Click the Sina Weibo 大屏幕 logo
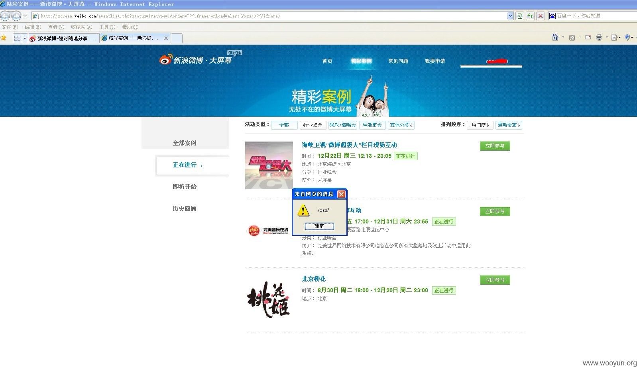 pos(195,60)
